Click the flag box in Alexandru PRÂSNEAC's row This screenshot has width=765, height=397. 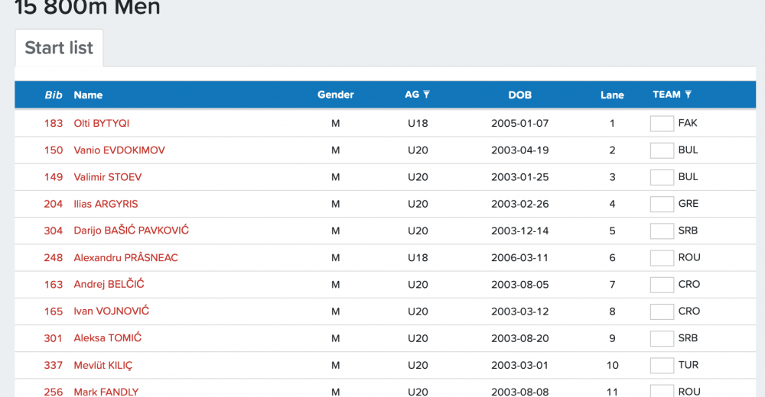(661, 258)
